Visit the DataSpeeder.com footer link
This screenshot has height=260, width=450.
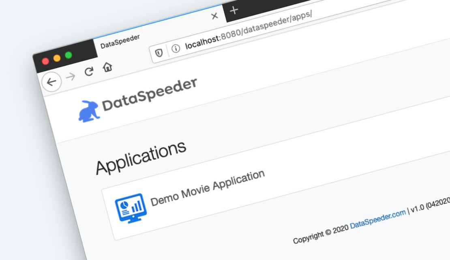tap(378, 219)
